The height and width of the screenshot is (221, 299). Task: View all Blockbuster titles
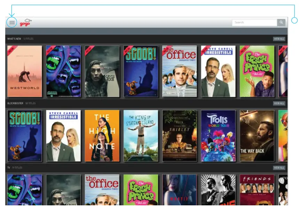tap(279, 103)
